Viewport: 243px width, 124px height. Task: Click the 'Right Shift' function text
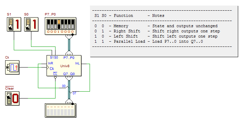(x=127, y=31)
